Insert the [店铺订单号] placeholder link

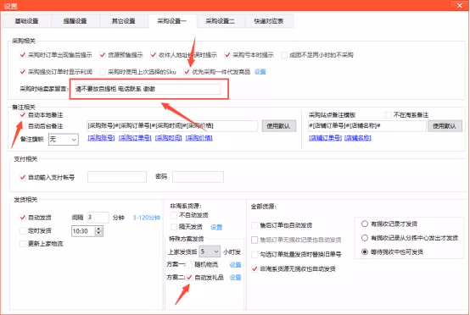coord(325,138)
